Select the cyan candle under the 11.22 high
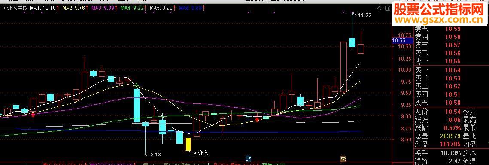 352,42
